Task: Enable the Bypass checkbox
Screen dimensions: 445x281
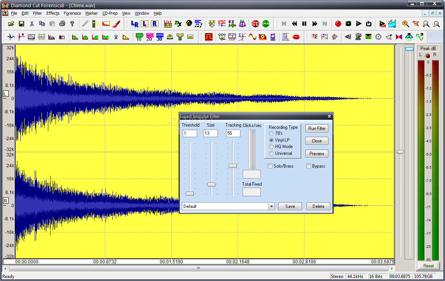Action: click(x=316, y=166)
